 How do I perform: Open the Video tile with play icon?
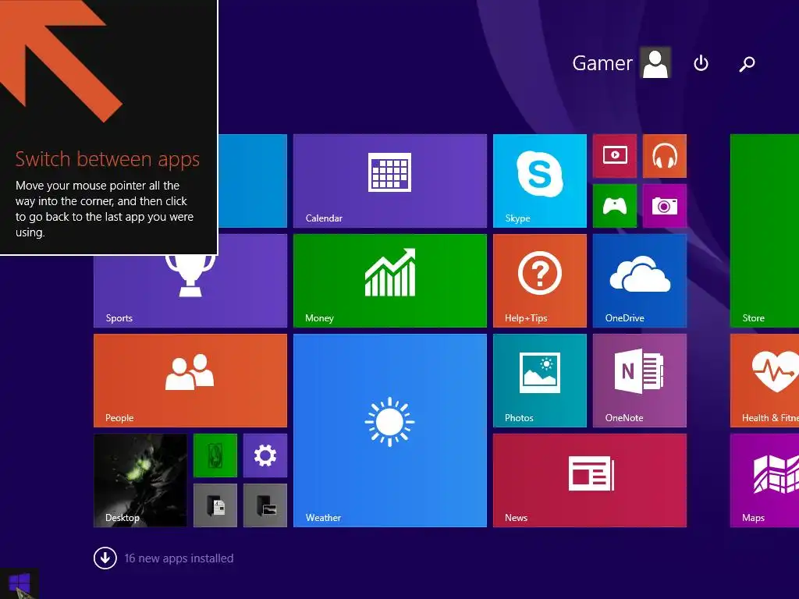pos(615,156)
